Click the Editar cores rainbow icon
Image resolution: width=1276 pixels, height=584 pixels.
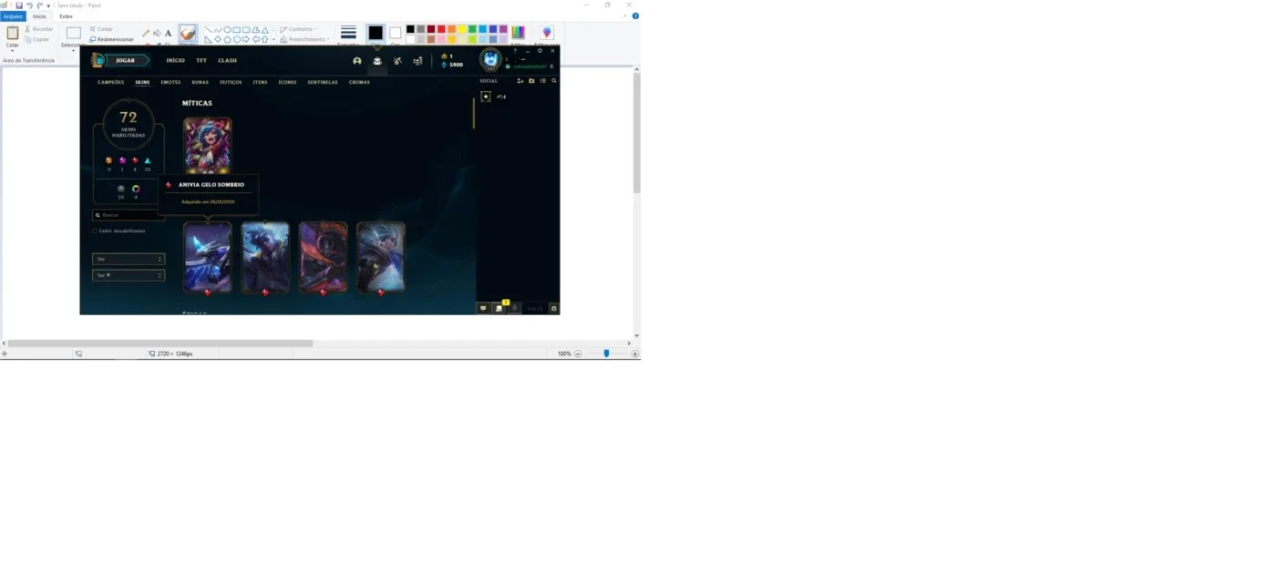[x=518, y=34]
